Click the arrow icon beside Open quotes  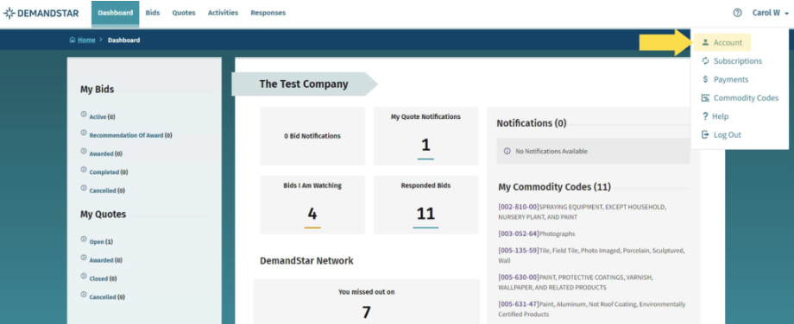[84, 240]
